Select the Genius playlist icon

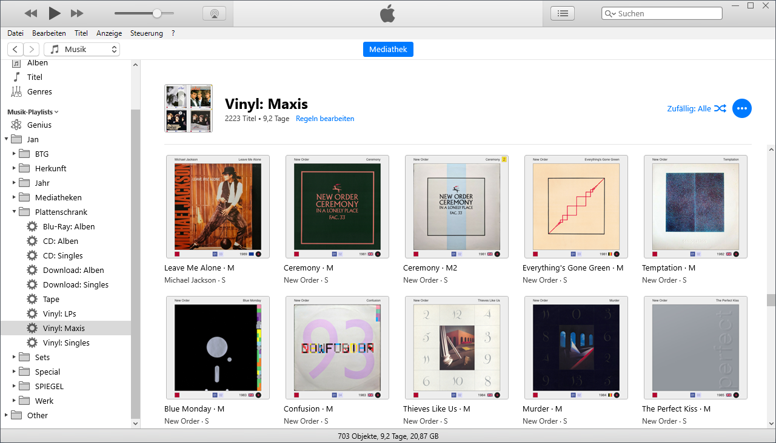point(16,125)
